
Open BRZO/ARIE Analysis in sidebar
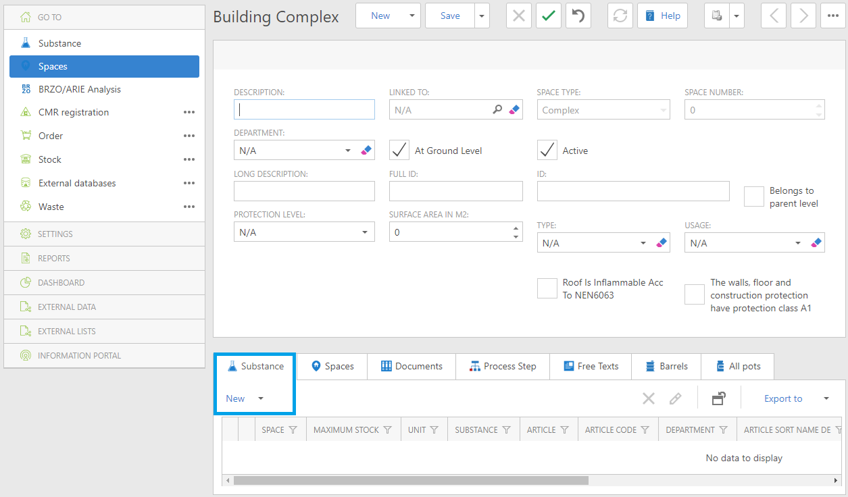pyautogui.click(x=79, y=89)
